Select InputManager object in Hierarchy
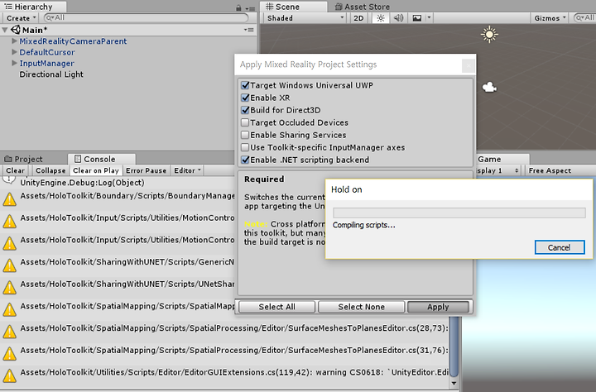The height and width of the screenshot is (392, 596). [x=46, y=63]
